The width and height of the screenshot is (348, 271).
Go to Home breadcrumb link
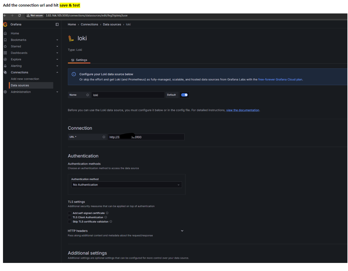point(72,25)
